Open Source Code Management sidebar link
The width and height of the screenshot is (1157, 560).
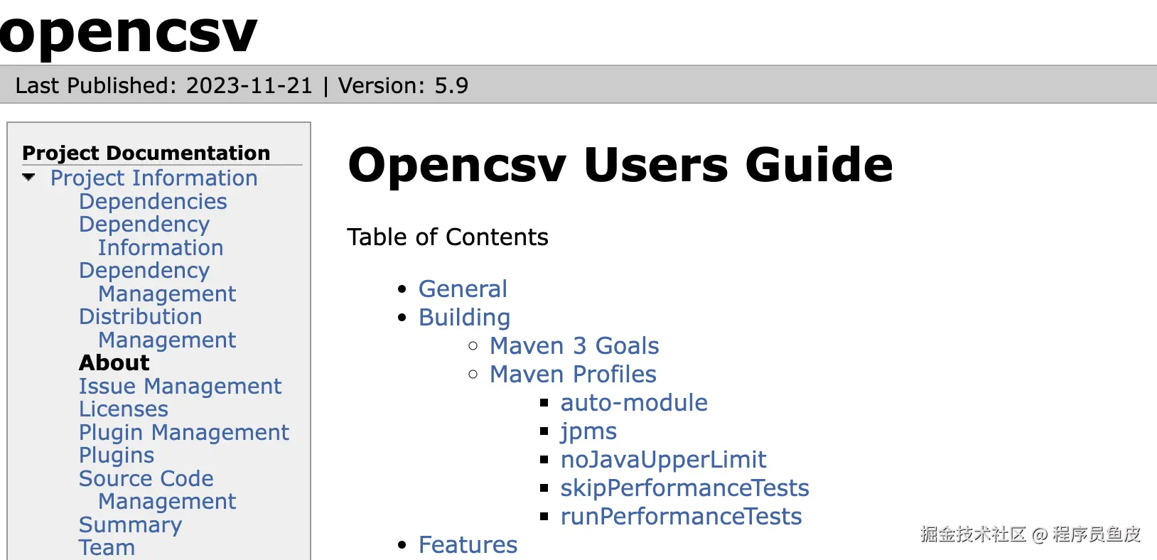click(x=158, y=490)
